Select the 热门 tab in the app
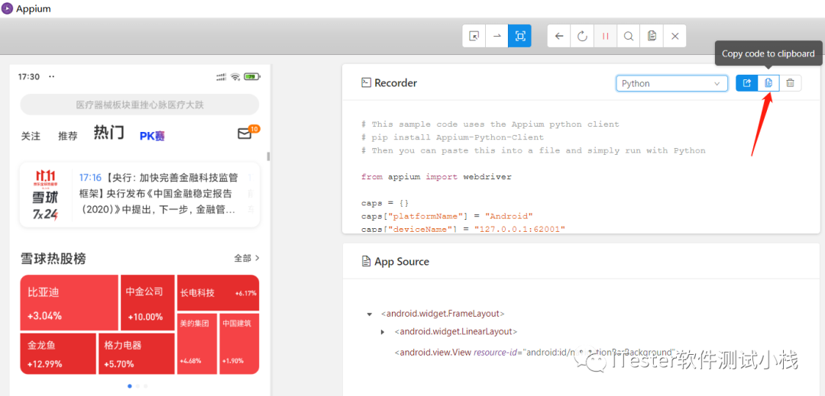This screenshot has width=825, height=396. (109, 134)
